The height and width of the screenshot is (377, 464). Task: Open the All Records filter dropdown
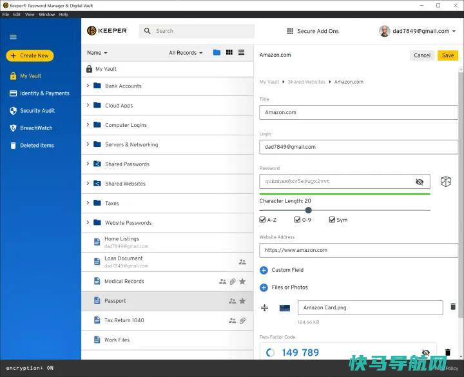coord(186,53)
